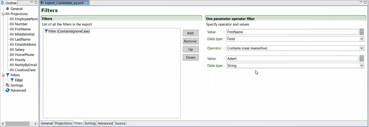Click the child Filter funnel icon in Outline
Viewport: 369px width, 127px height.
[x=12, y=80]
